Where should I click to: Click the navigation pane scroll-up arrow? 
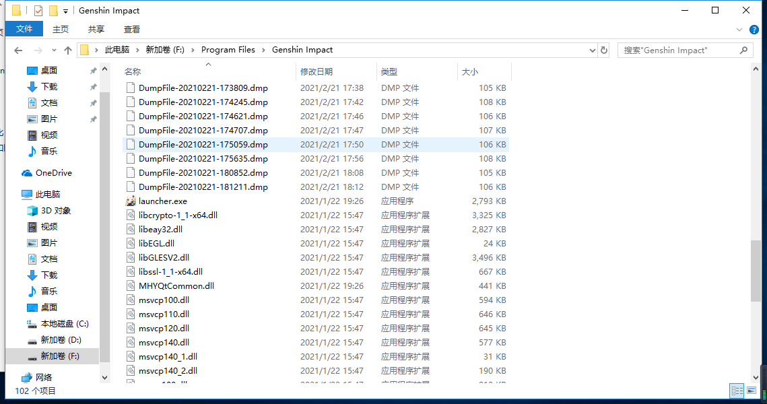coord(104,69)
